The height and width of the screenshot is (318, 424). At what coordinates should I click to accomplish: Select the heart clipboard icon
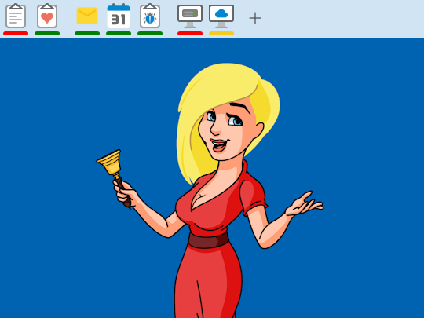[47, 16]
